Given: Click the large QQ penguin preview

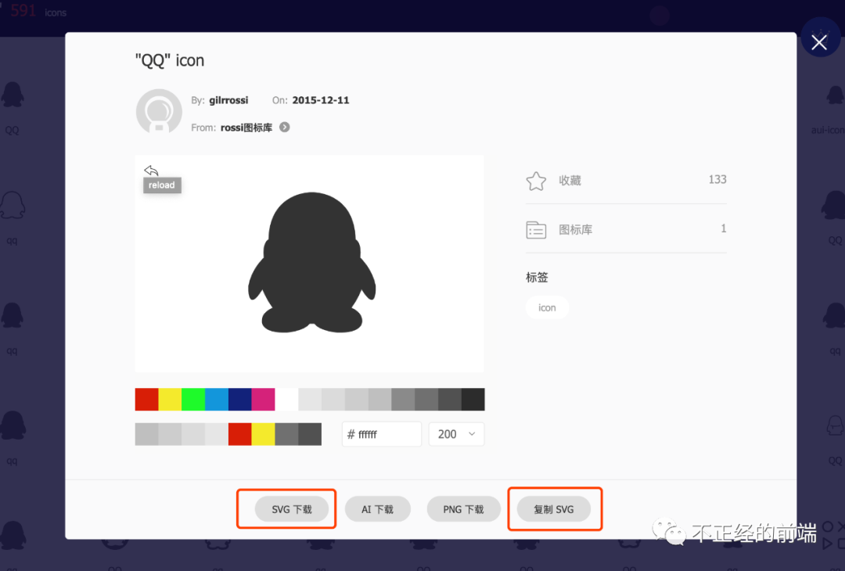Looking at the screenshot, I should point(311,262).
